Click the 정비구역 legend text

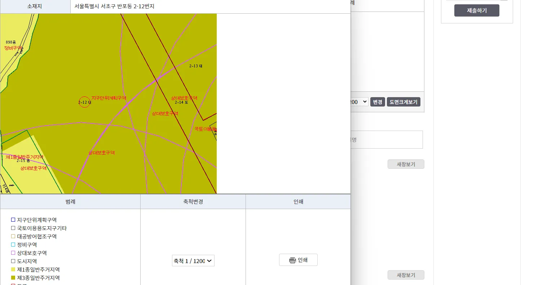click(27, 245)
